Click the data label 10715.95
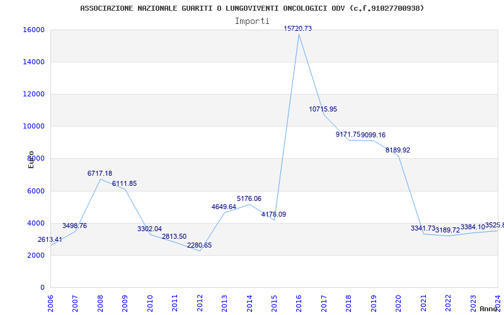 click(323, 109)
